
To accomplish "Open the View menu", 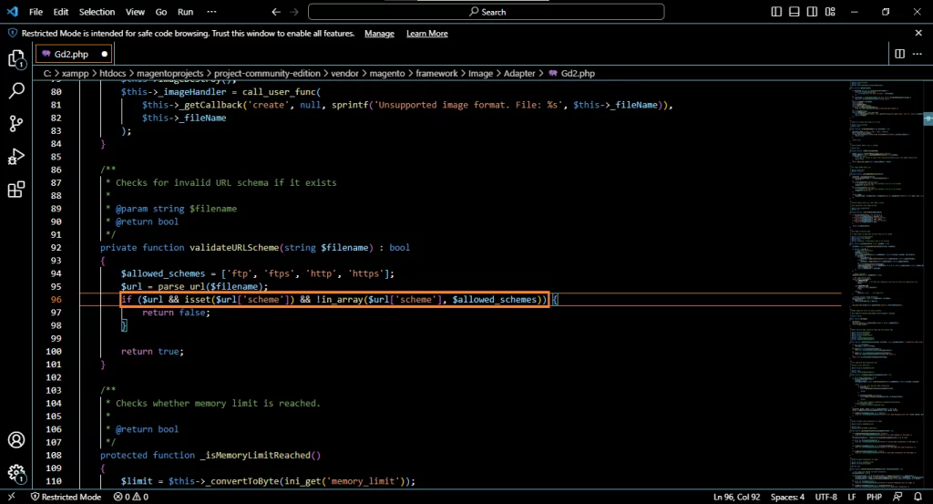I will pyautogui.click(x=135, y=12).
